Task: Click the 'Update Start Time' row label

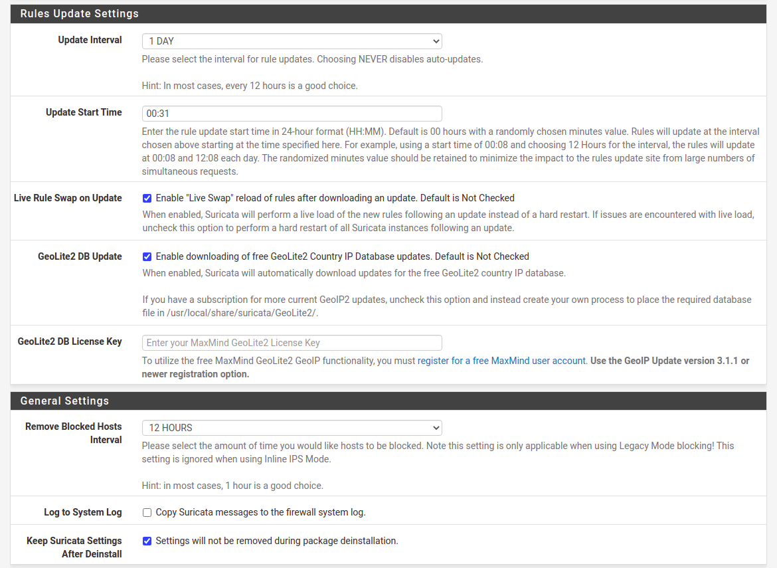Action: click(84, 112)
